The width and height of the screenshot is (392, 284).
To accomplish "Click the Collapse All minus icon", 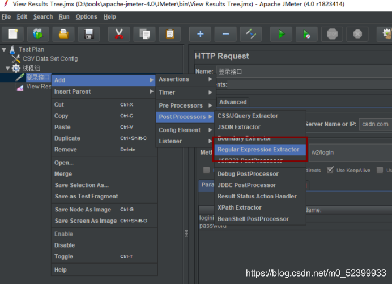I will pyautogui.click(x=225, y=34).
